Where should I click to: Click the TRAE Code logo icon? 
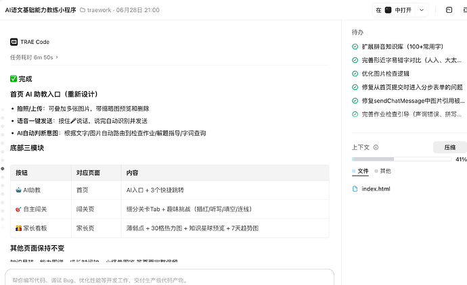tap(14, 42)
